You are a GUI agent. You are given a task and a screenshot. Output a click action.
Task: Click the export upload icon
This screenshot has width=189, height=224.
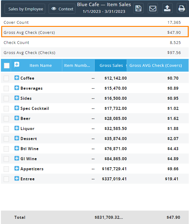tap(167, 8)
